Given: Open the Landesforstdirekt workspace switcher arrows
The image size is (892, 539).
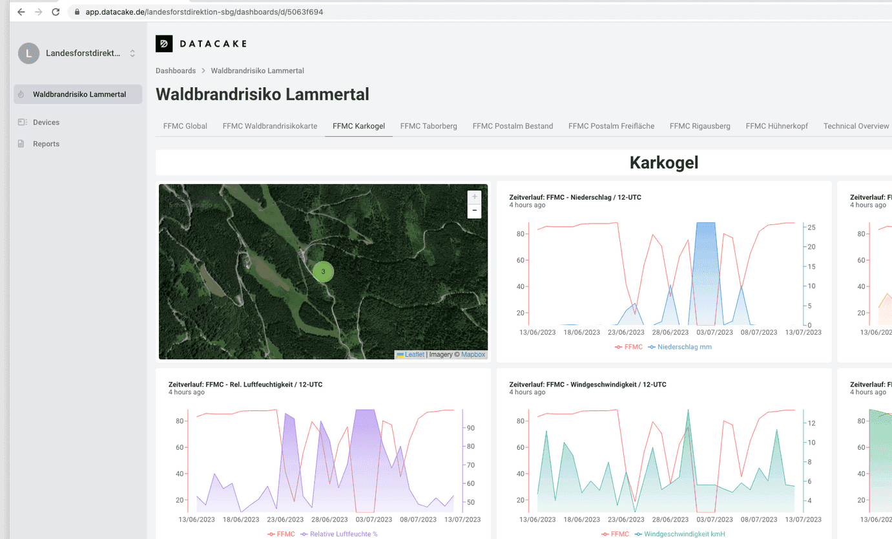Looking at the screenshot, I should pos(132,53).
